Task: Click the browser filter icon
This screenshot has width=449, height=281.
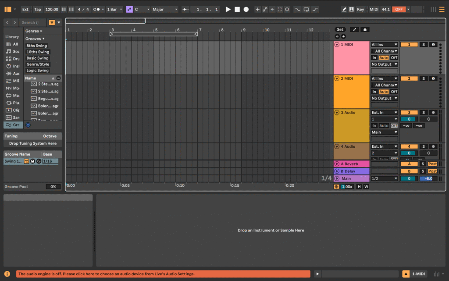Action: tap(52, 22)
